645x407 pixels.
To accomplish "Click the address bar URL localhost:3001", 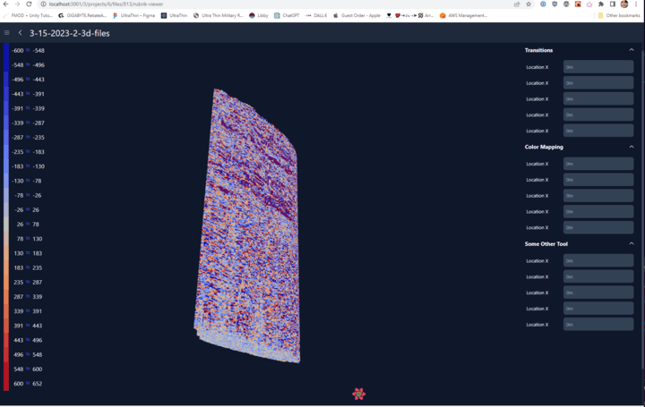I will tap(106, 4).
